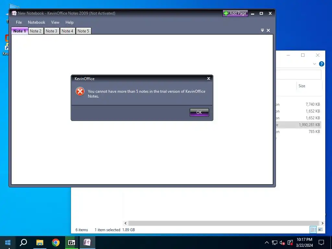Open the Windows Start menu
332x249 pixels.
[x=8, y=243]
